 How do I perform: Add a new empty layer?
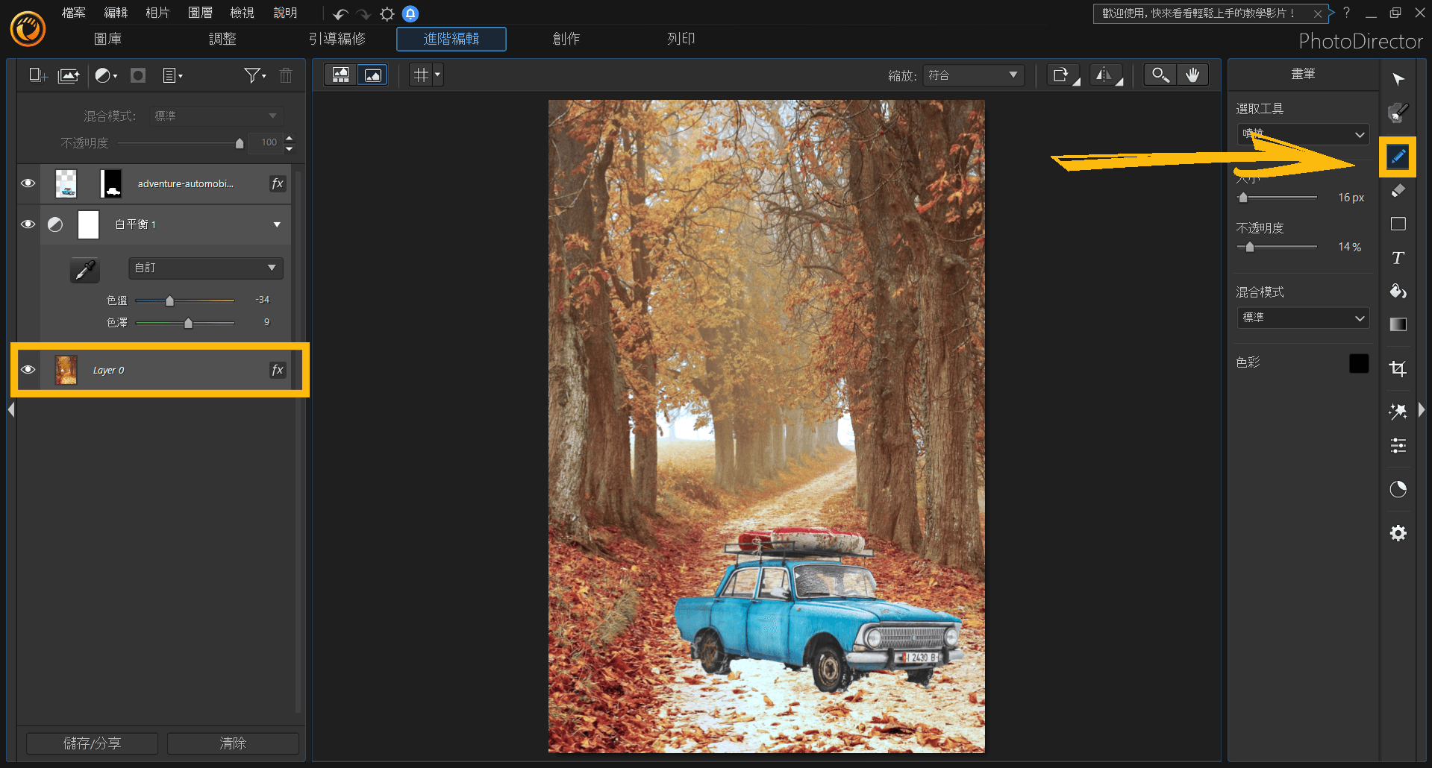37,75
